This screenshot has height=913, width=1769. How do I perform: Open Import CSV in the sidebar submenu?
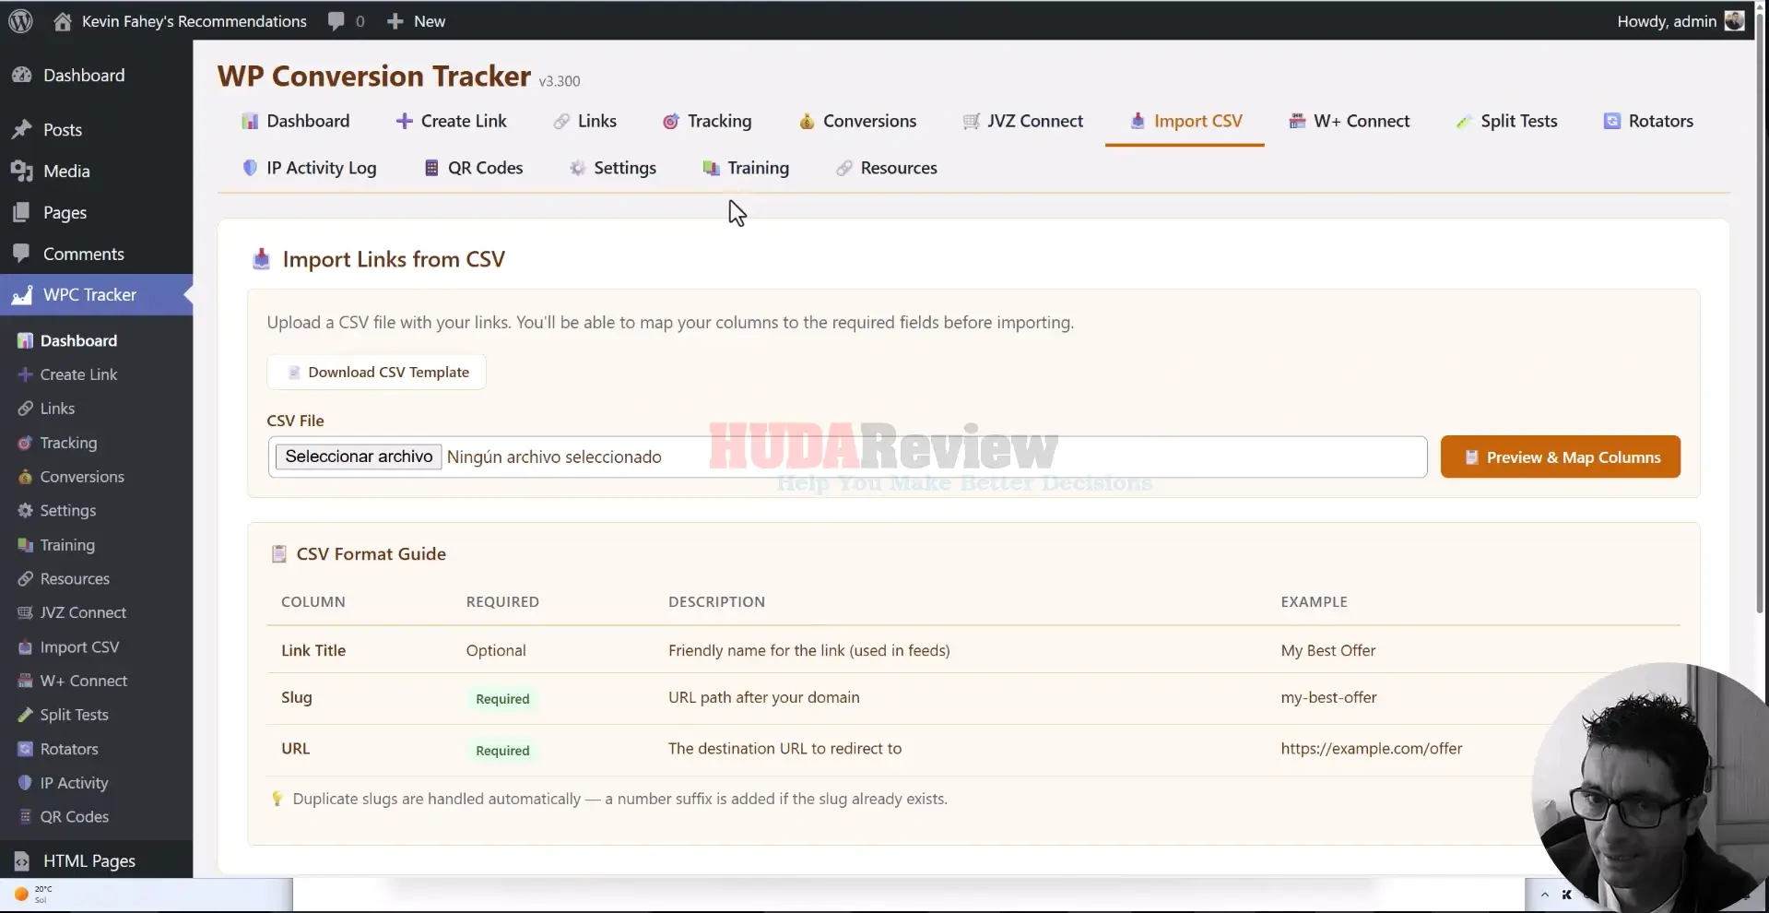click(x=79, y=647)
